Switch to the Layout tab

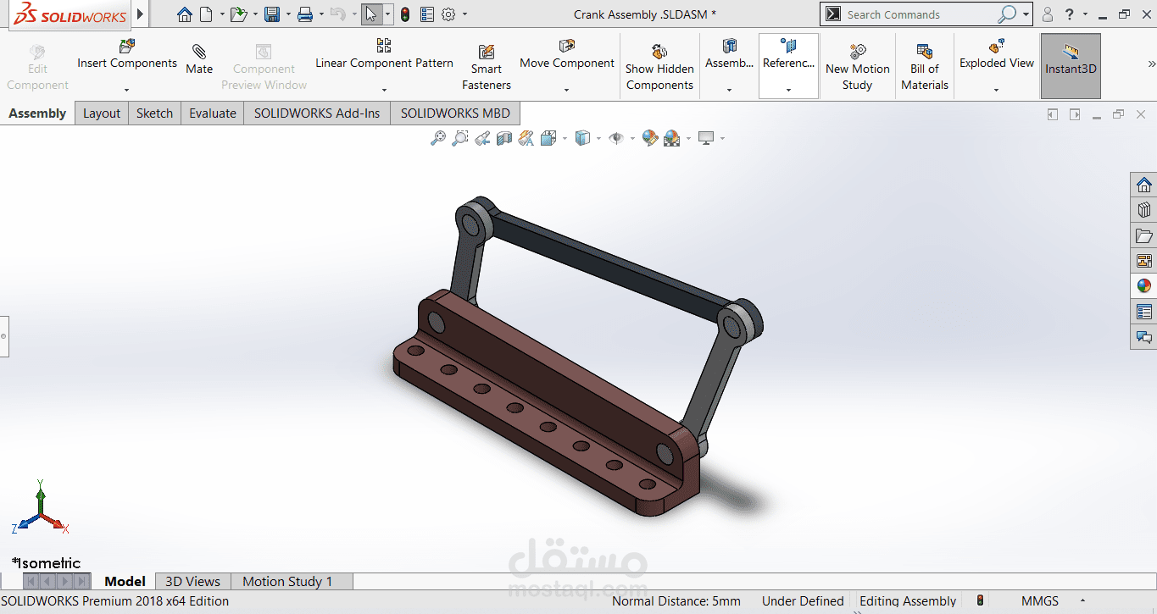pos(102,113)
